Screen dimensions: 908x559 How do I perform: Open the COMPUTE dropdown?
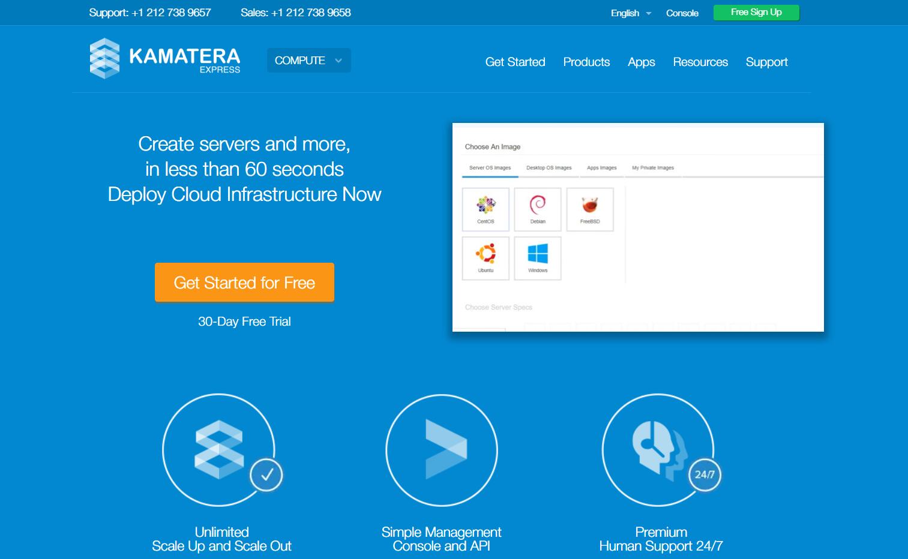308,61
